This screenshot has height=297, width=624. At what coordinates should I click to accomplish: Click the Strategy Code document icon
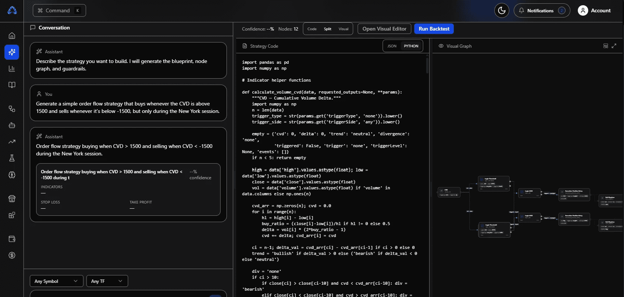(245, 46)
